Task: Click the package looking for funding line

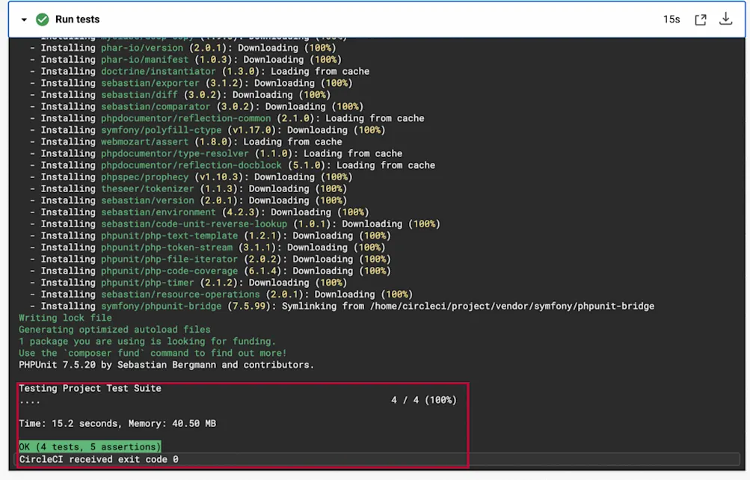Action: tap(147, 342)
